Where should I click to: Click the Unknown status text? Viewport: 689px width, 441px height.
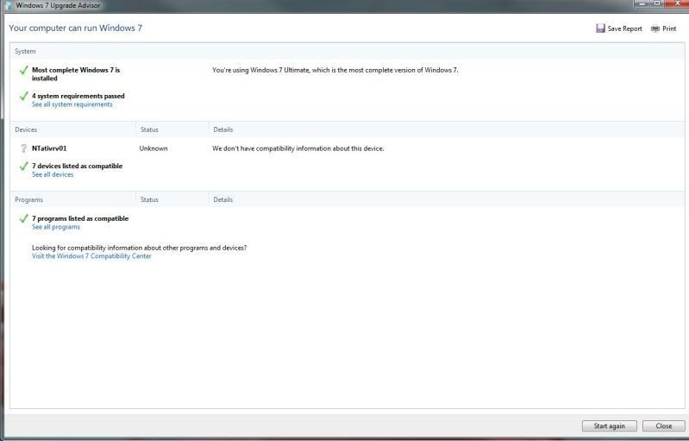click(153, 148)
